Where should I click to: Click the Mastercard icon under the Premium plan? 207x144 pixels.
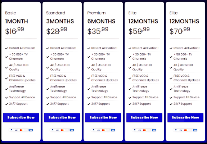tap(103, 130)
